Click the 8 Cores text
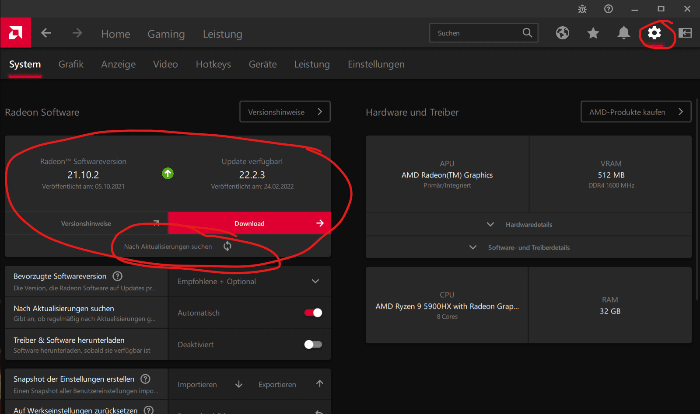This screenshot has height=414, width=700. tap(447, 317)
